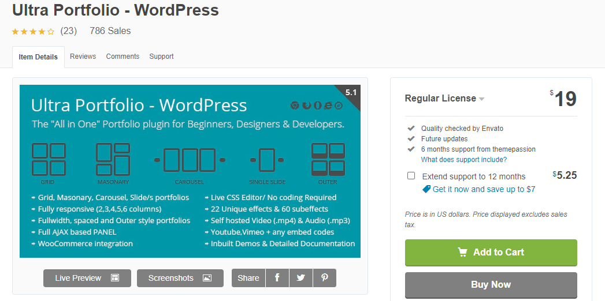605x301 pixels.
Task: Open the Support tab
Action: pyautogui.click(x=161, y=56)
